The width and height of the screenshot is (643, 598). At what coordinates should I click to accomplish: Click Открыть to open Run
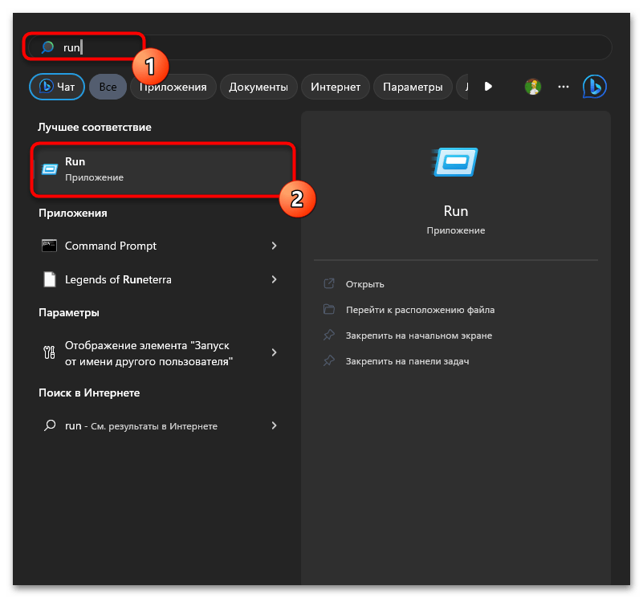coord(364,284)
